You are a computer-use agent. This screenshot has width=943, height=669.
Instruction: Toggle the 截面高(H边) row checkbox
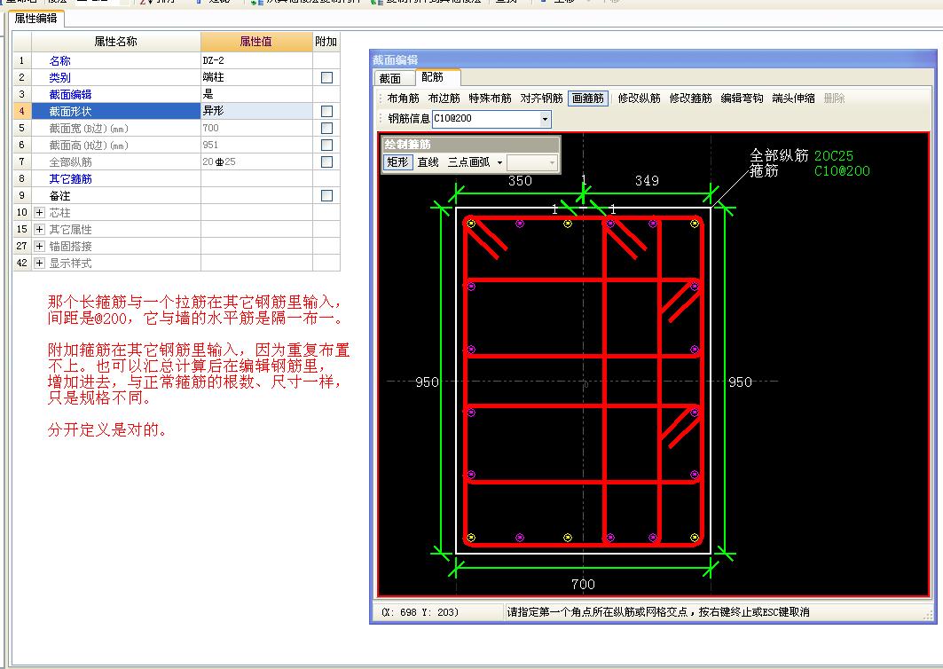click(326, 145)
